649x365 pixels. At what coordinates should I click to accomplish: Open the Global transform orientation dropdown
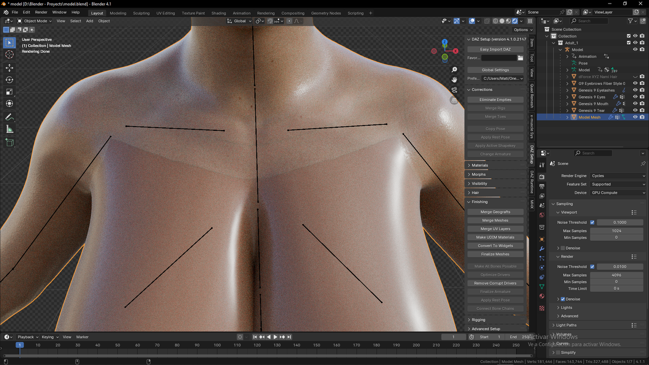239,21
